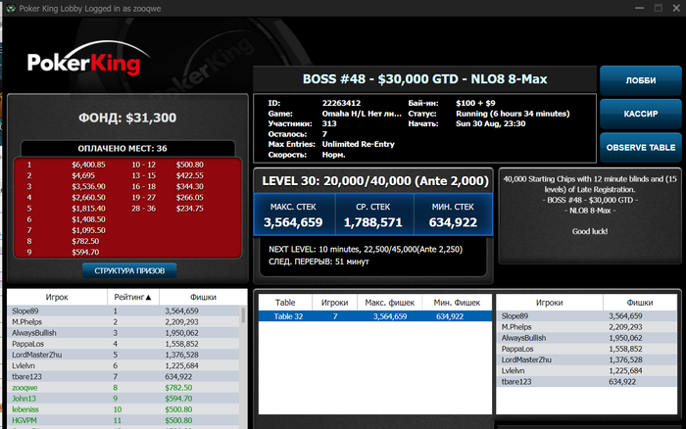Select M.Phelps in the ranking list
The image size is (686, 429).
[x=123, y=322]
